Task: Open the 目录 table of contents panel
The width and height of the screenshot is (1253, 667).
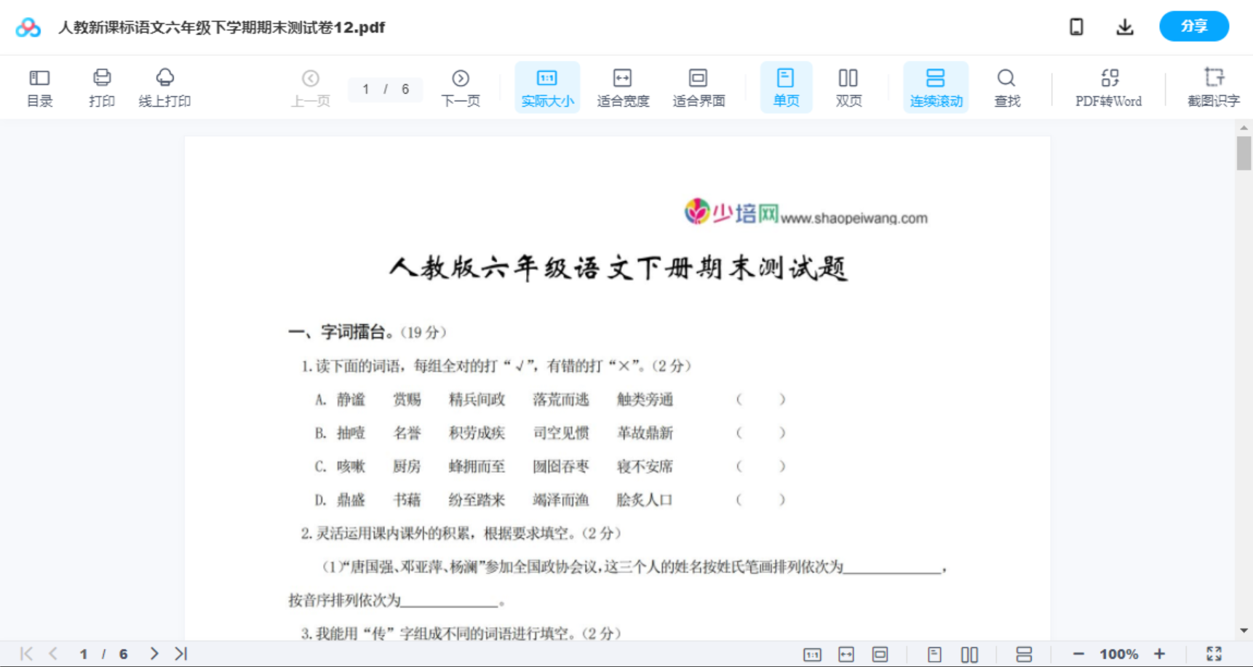Action: pos(39,87)
